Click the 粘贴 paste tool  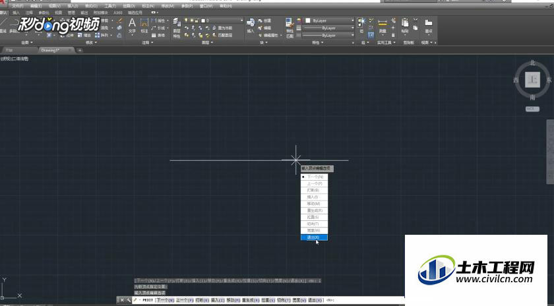(405, 26)
